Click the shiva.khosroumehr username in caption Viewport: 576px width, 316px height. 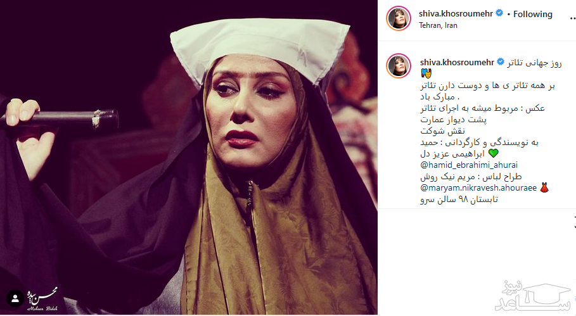tap(458, 63)
